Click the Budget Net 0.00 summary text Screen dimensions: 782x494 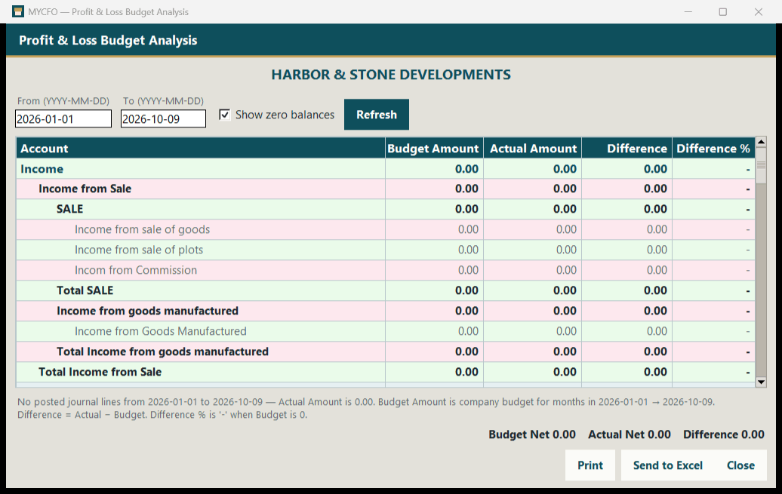(532, 434)
